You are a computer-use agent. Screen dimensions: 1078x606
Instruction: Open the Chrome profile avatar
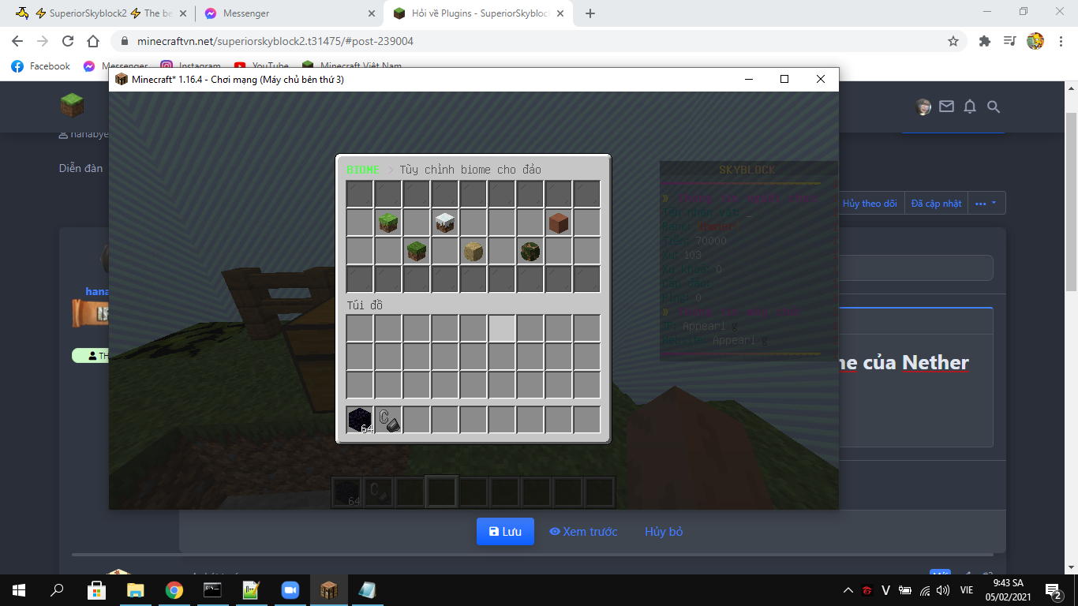coord(1035,41)
